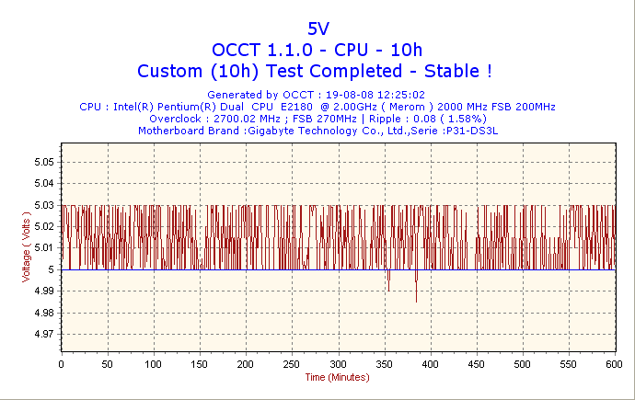Select the 5.05 tick on voltage axis
This screenshot has height=400, width=635.
pyautogui.click(x=43, y=162)
